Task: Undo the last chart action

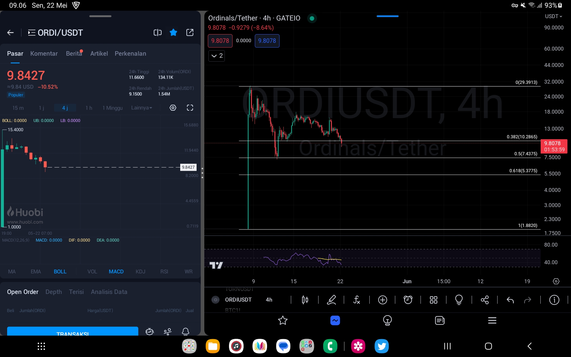Action: [x=510, y=300]
